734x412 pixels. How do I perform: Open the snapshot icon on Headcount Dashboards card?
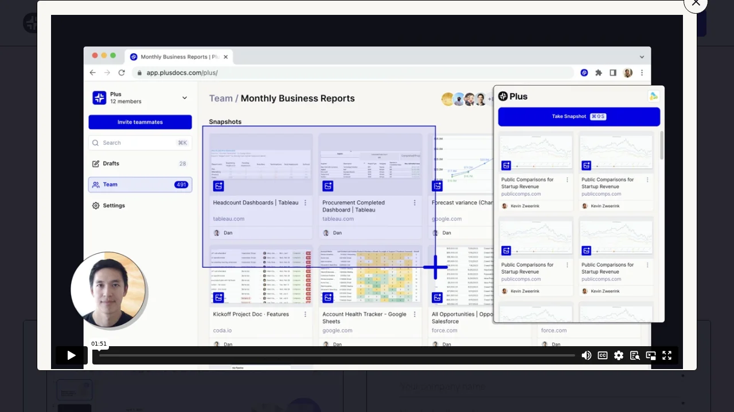coord(218,185)
